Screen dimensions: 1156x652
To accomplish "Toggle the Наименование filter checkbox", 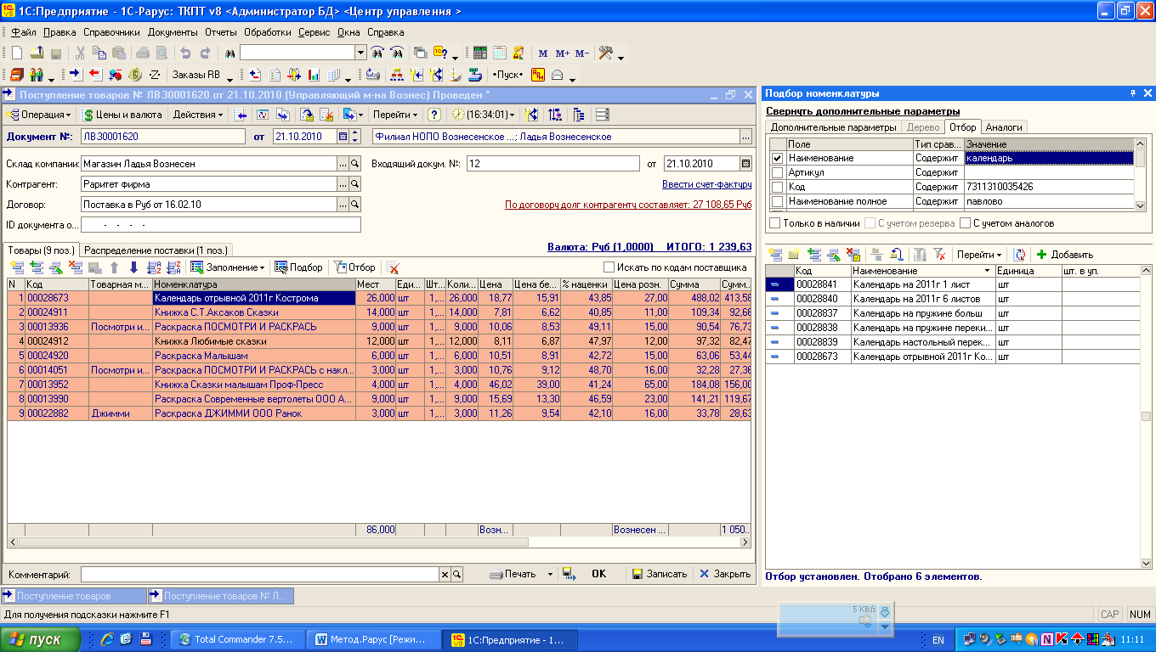I will coord(777,158).
